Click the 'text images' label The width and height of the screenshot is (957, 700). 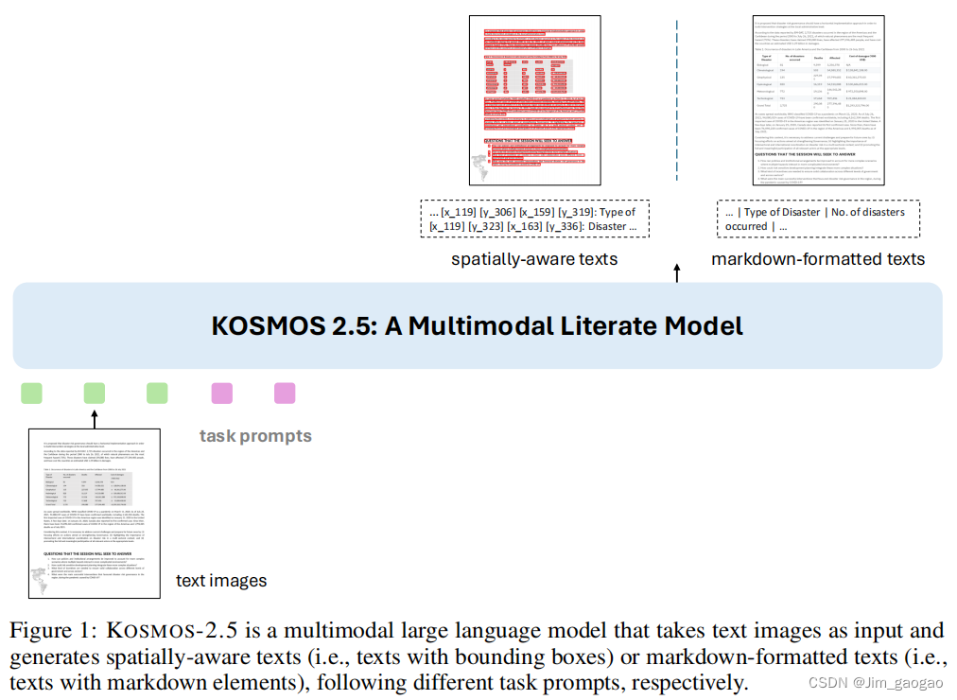click(221, 581)
